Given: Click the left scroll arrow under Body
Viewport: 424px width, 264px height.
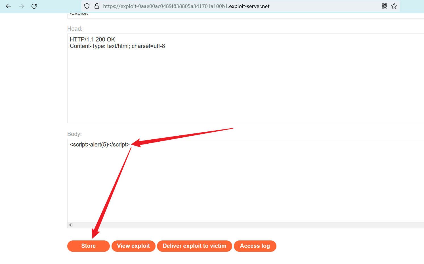Looking at the screenshot, I should 70,225.
